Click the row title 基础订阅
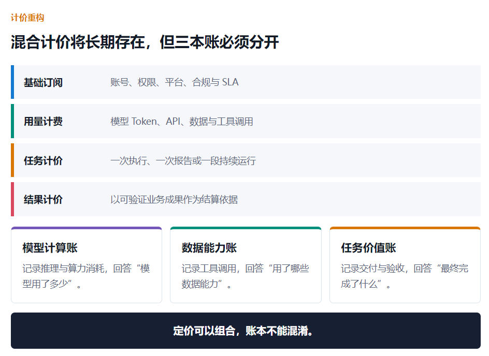The width and height of the screenshot is (489, 356). (44, 83)
